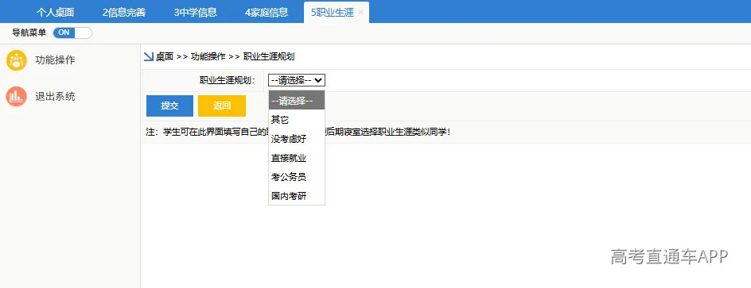This screenshot has height=288, width=751.
Task: Click the blue 提交 button
Action: coord(169,106)
